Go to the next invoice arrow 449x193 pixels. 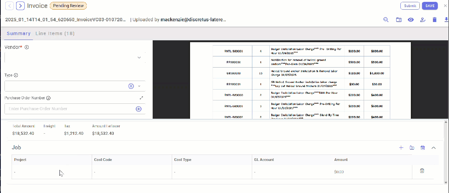(21, 6)
